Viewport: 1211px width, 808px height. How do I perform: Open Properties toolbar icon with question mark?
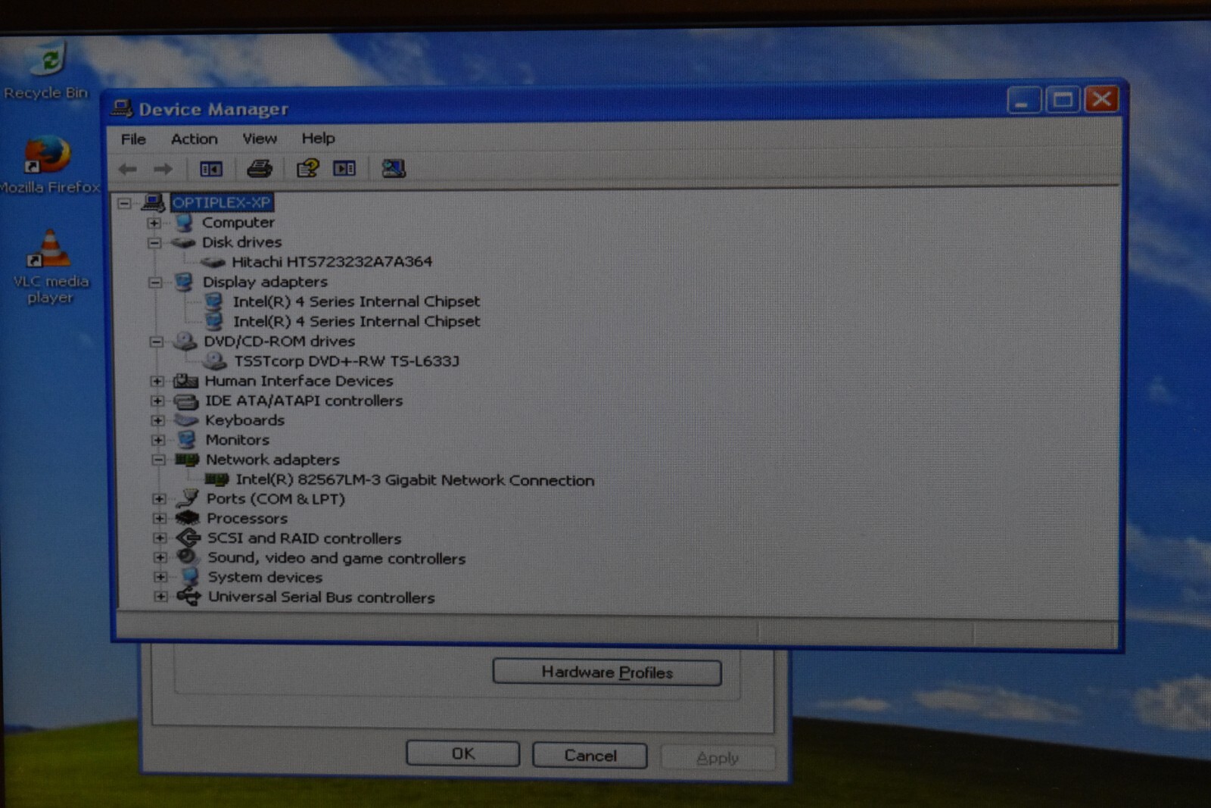[x=307, y=168]
